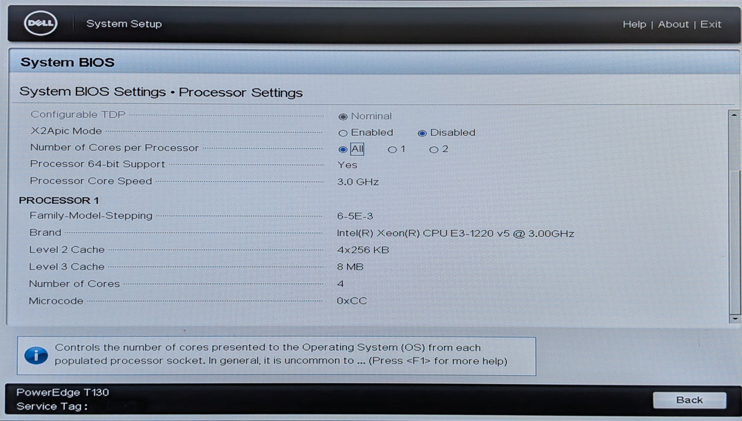Click the Level 2 Cache label
Viewport: 742px width, 421px height.
(x=67, y=250)
